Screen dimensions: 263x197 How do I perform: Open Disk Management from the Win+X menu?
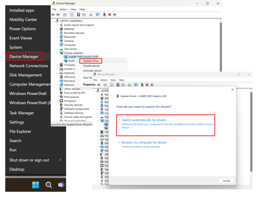[x=26, y=75]
